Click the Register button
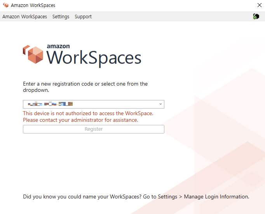This screenshot has width=265, height=214. point(94,129)
